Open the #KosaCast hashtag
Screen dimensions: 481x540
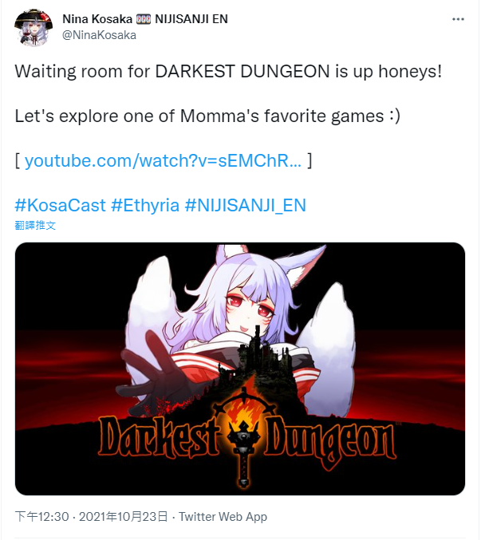(x=61, y=206)
